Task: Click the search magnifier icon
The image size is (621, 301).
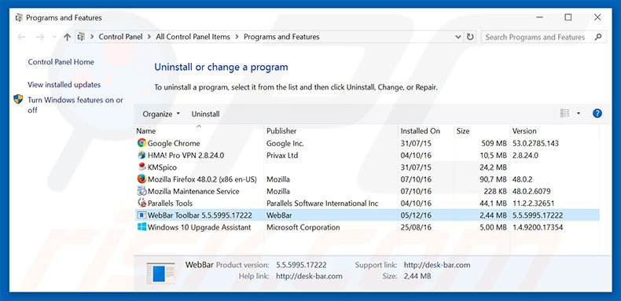Action: click(598, 37)
